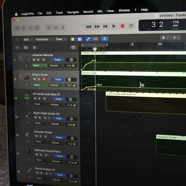The image size is (186, 186).
Task: Expand King's Cross track stack chevron
Action: 20,77
